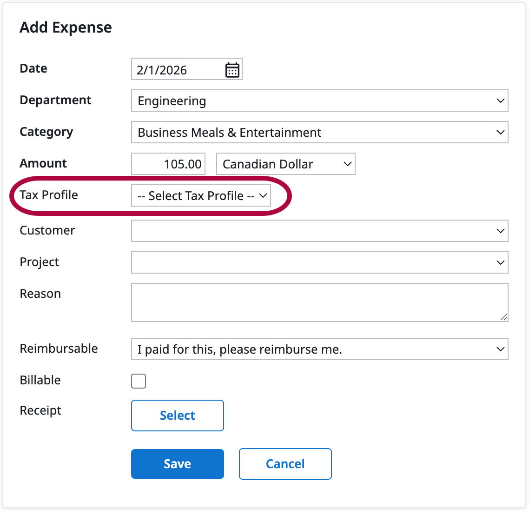The image size is (529, 510).
Task: Open the Tax Profile dropdown arrow
Action: [263, 195]
